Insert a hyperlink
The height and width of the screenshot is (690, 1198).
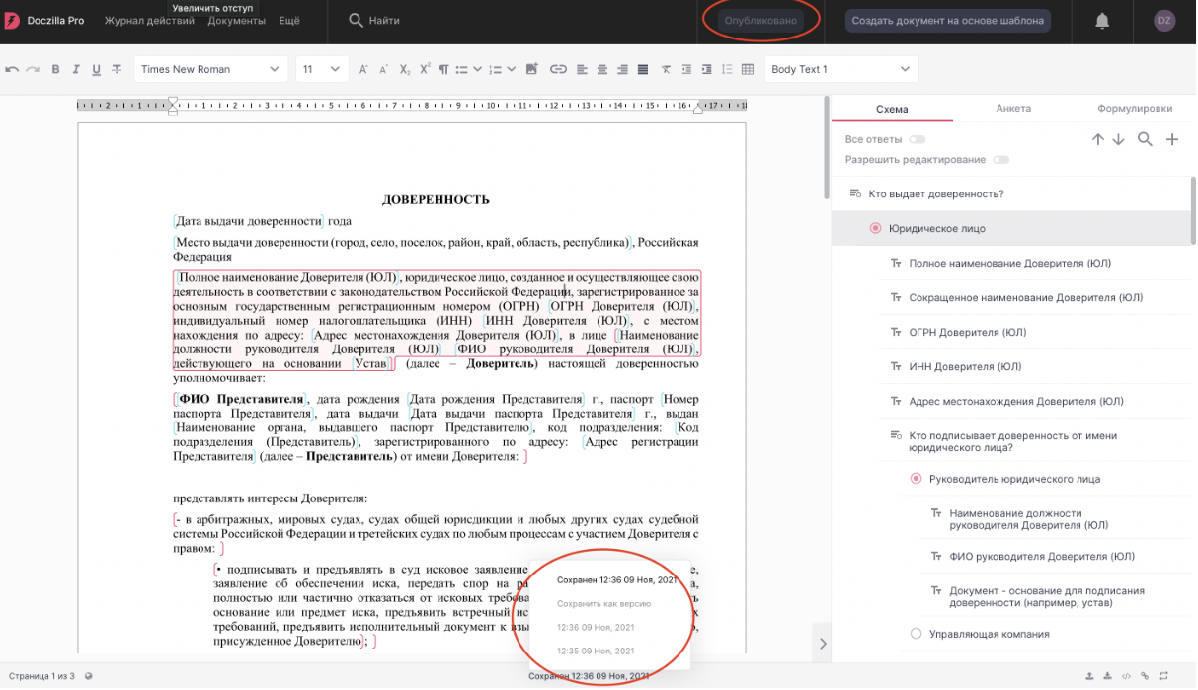tap(558, 69)
